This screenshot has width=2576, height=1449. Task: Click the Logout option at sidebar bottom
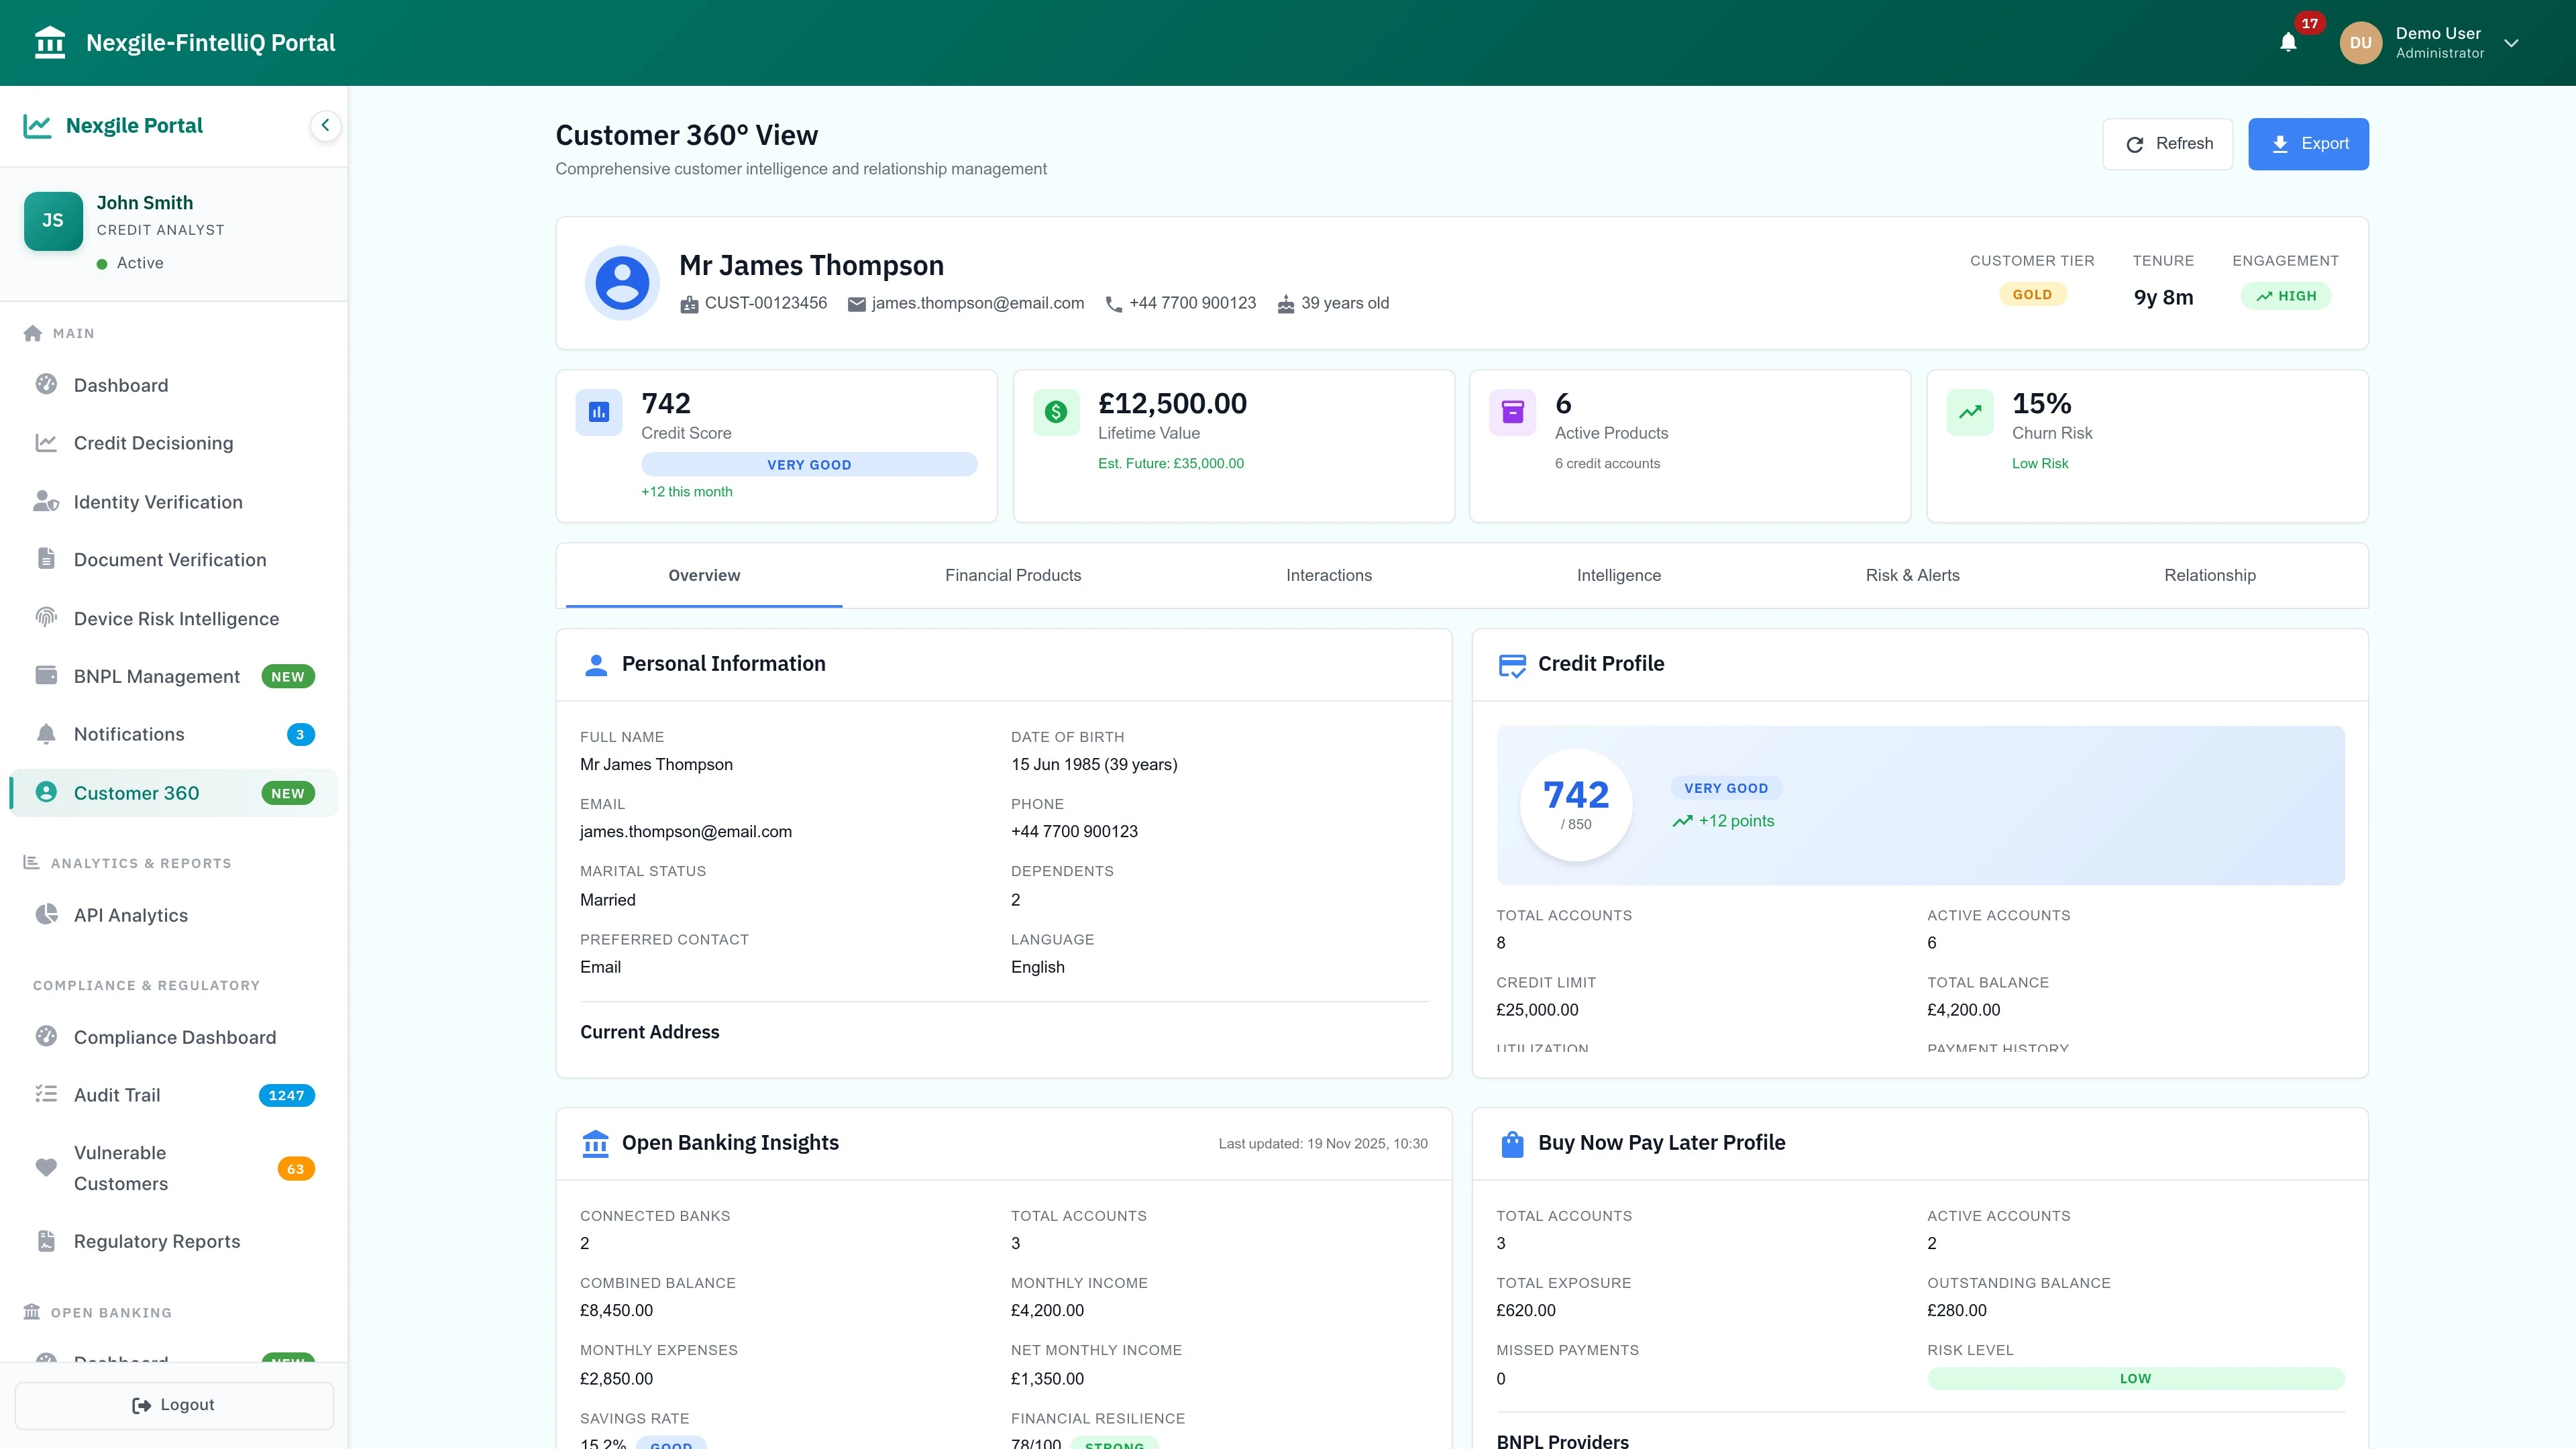point(173,1404)
